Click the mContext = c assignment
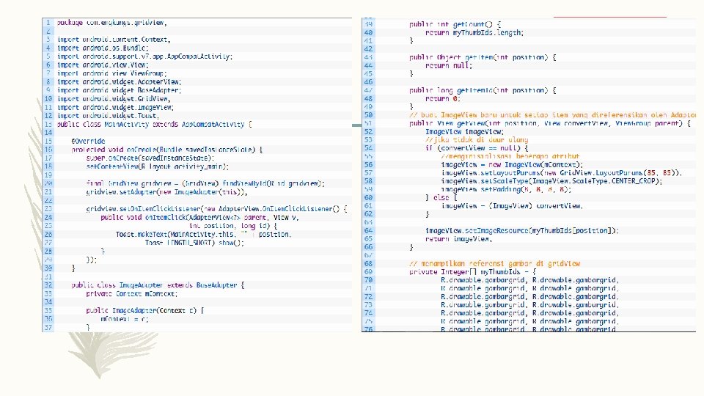Viewport: 704px width, 396px height. click(125, 319)
